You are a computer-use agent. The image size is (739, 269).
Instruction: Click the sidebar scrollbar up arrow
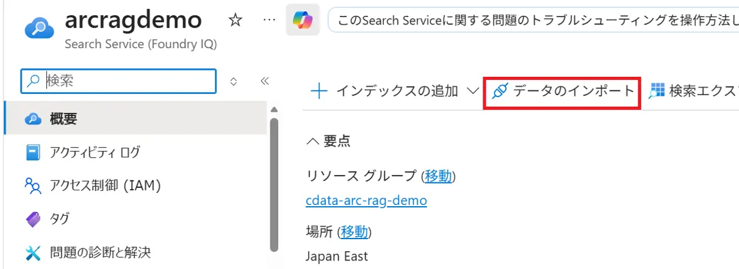[274, 110]
